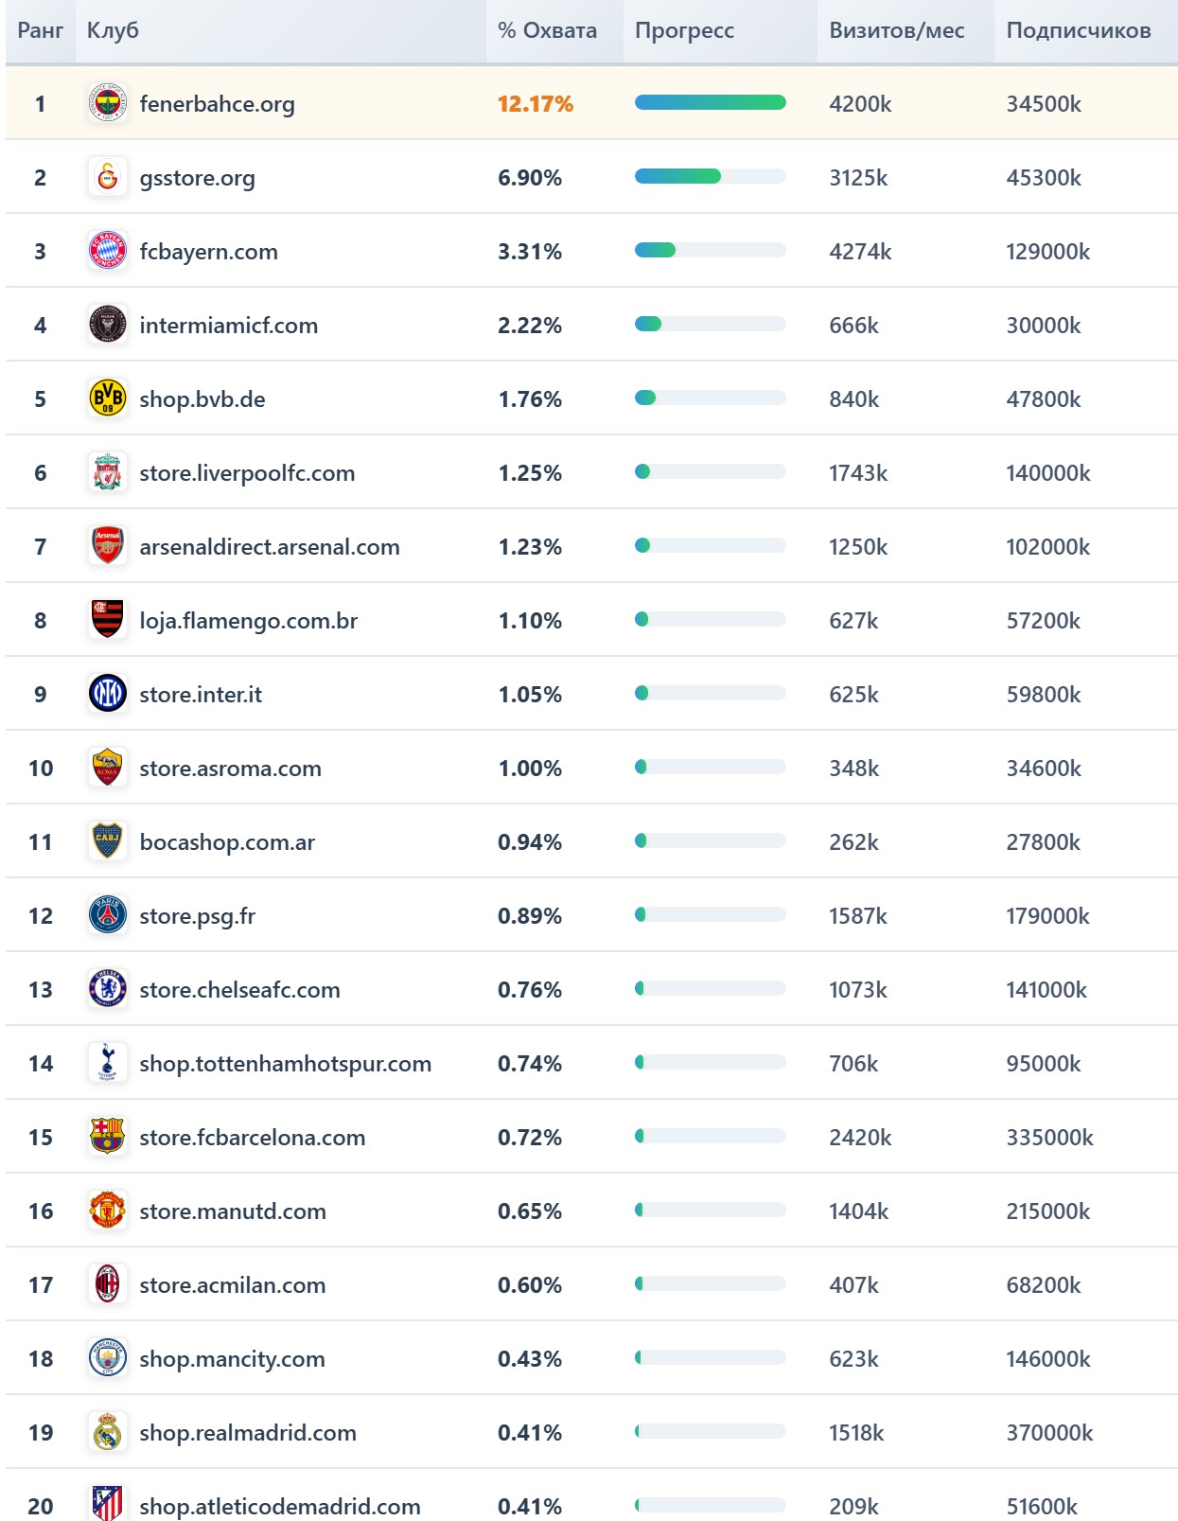1178x1521 pixels.
Task: Click the Liverpool FC crest icon
Action: (107, 472)
